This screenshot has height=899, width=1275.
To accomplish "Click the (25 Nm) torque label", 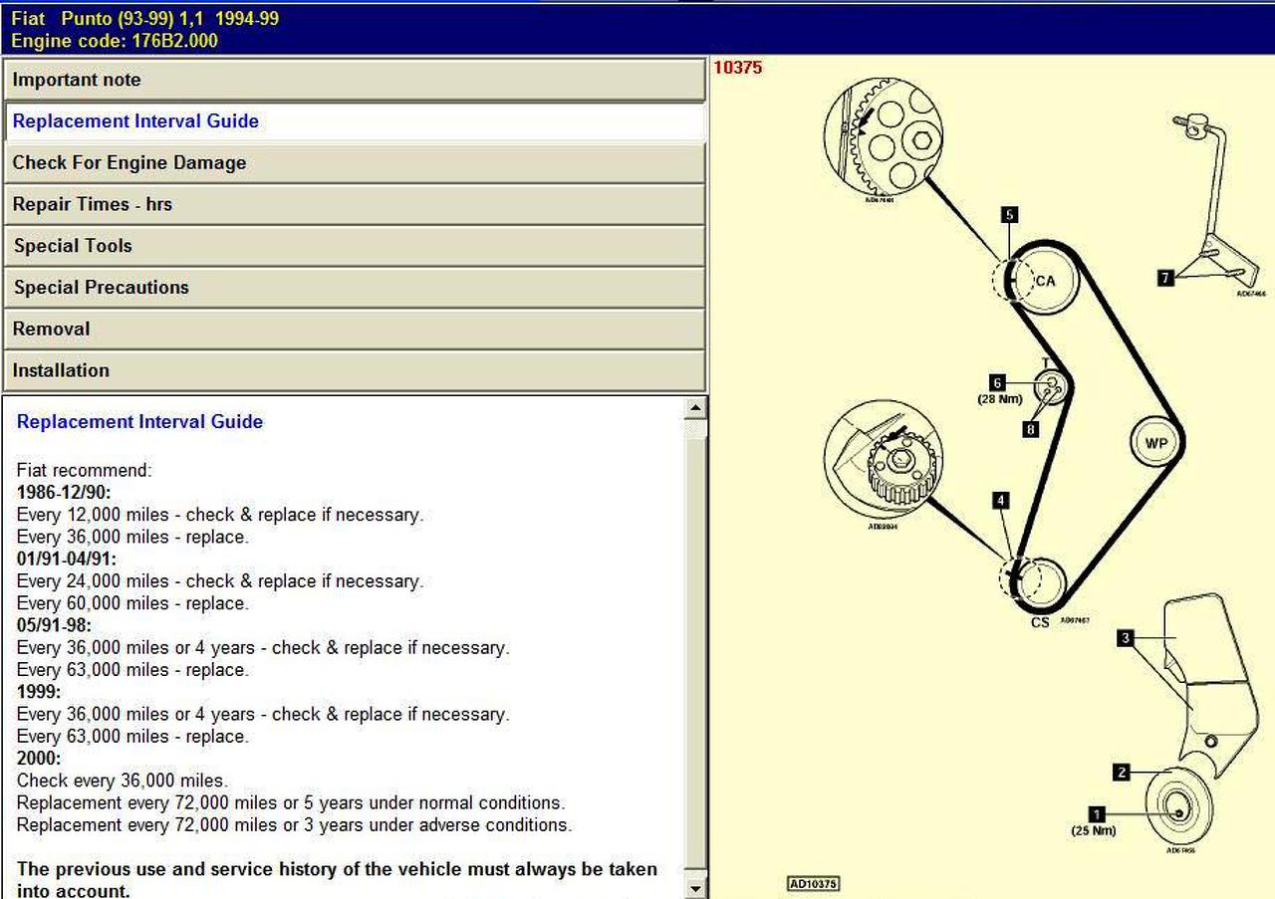I will (1094, 830).
